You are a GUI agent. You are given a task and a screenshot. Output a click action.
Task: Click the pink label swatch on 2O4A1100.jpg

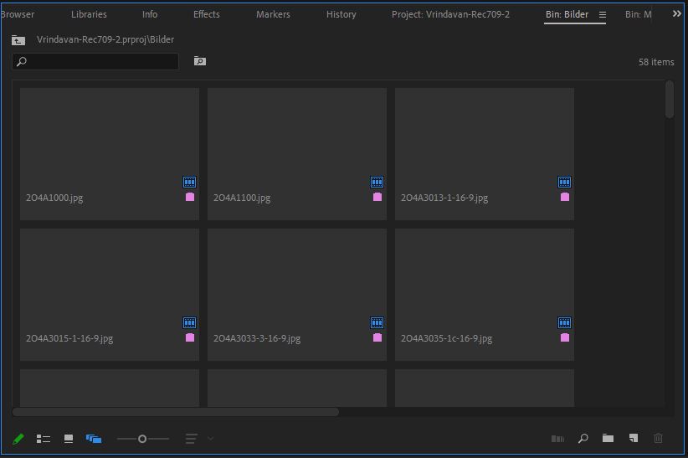[377, 198]
